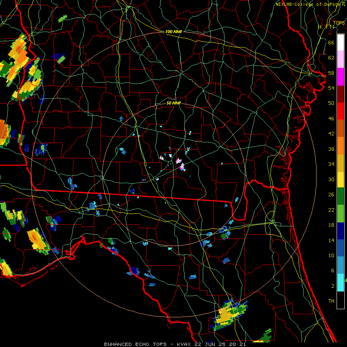Click the legend value '54'
347x347 pixels.
331,88
